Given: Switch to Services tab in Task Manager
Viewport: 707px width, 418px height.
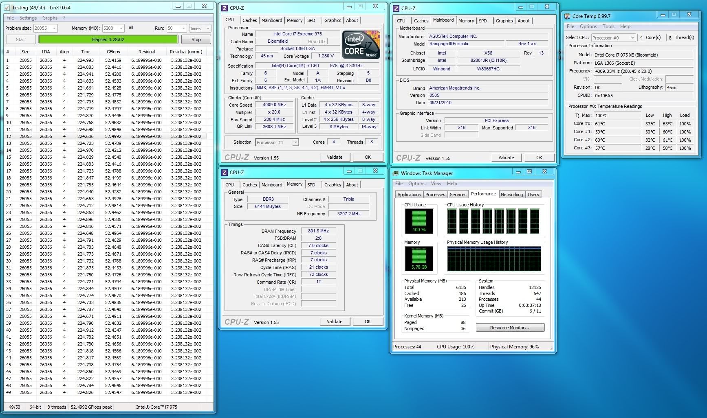Looking at the screenshot, I should coord(458,195).
